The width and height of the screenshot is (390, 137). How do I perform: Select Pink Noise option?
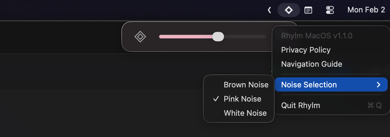click(242, 99)
